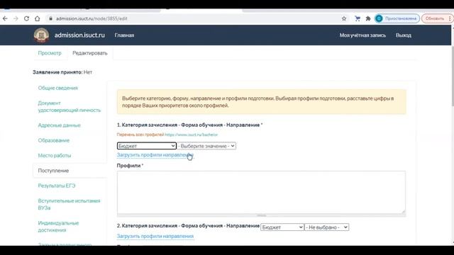The height and width of the screenshot is (255, 454).
Task: Open the Не выбрано direction dropdown
Action: tap(326, 227)
